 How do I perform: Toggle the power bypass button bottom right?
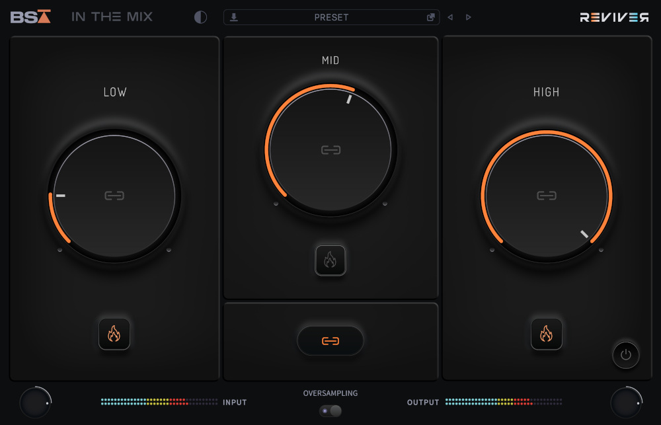point(626,355)
